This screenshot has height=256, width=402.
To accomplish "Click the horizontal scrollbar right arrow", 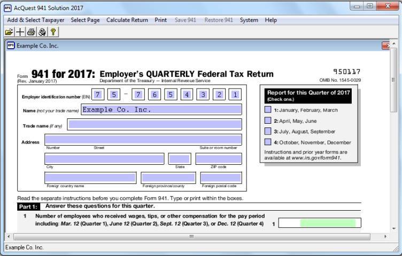I will pos(385,237).
